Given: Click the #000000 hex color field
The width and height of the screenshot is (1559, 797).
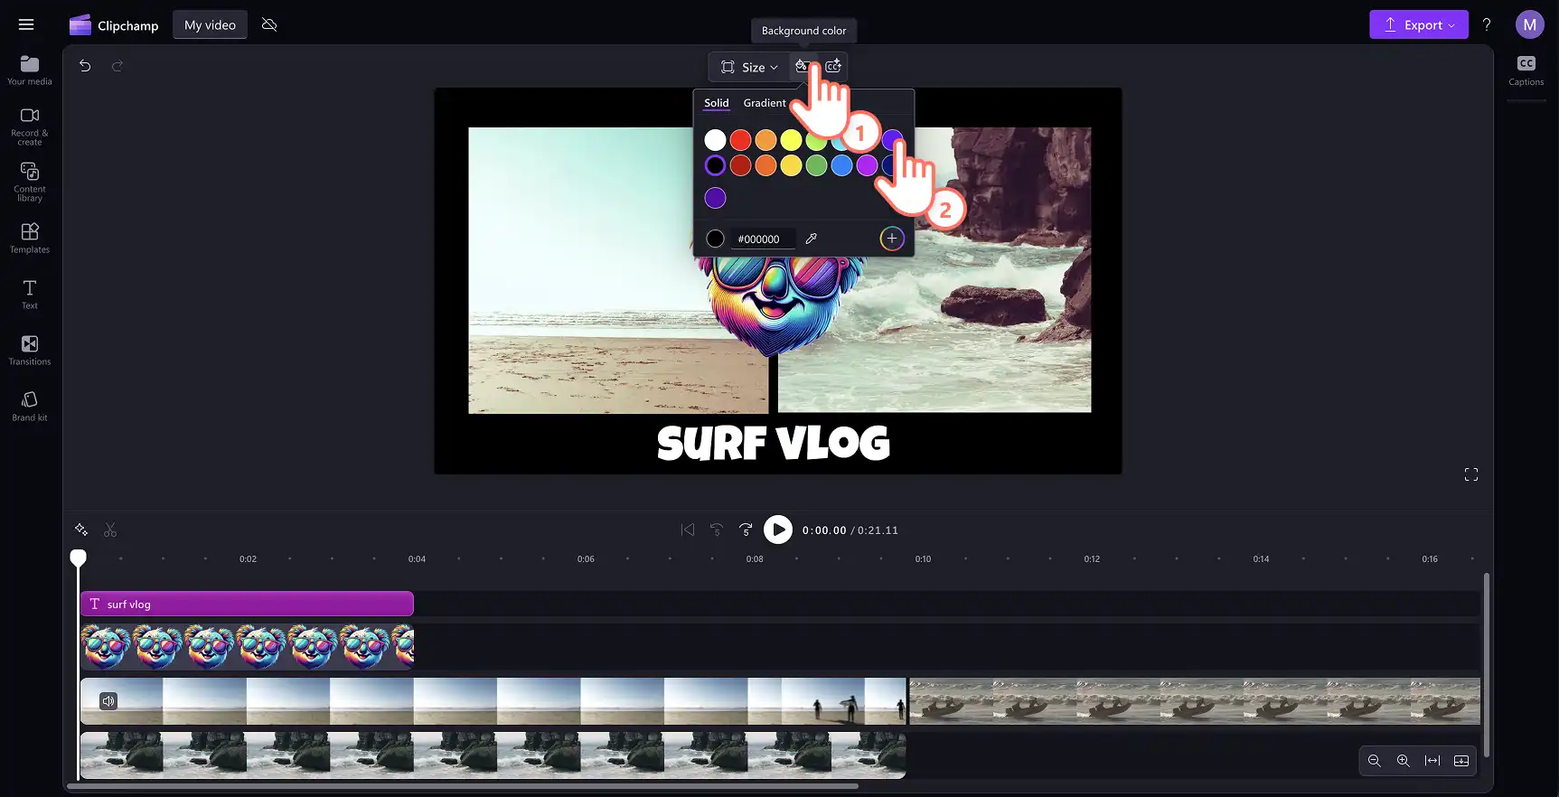Looking at the screenshot, I should click(762, 239).
